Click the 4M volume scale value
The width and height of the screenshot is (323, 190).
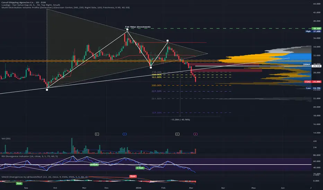point(315,141)
